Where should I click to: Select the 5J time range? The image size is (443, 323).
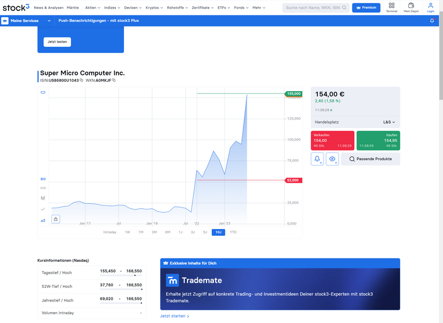[205, 232]
